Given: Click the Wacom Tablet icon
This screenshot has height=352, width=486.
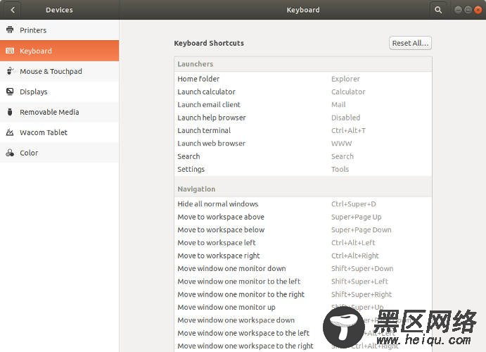Looking at the screenshot, I should tap(10, 132).
